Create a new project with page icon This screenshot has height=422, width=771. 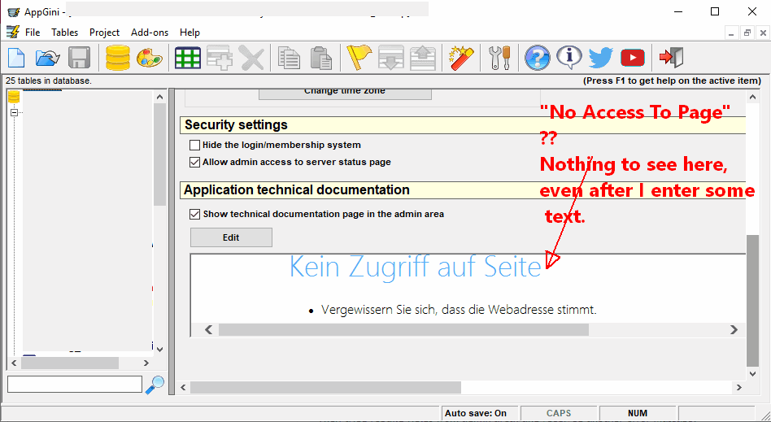[x=17, y=58]
